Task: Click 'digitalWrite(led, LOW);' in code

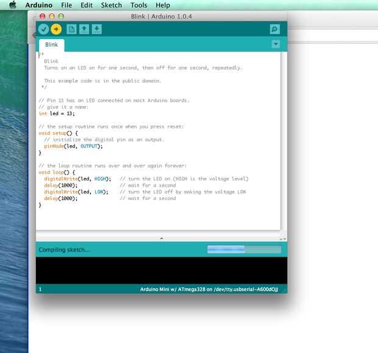Action: pyautogui.click(x=76, y=191)
